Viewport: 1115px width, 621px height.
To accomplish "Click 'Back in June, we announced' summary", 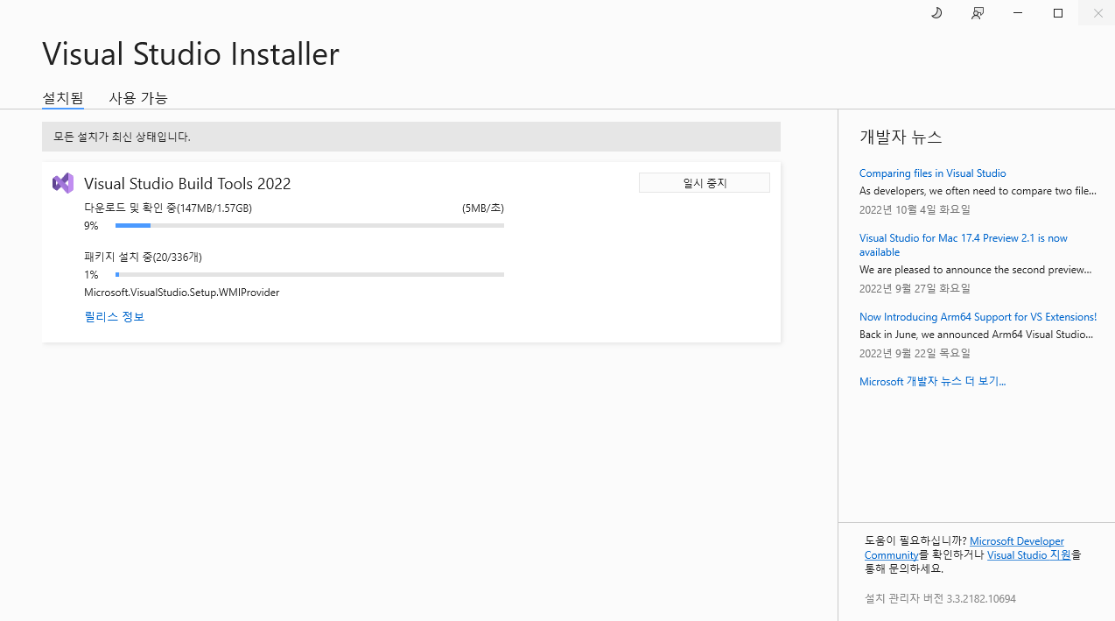I will [976, 335].
